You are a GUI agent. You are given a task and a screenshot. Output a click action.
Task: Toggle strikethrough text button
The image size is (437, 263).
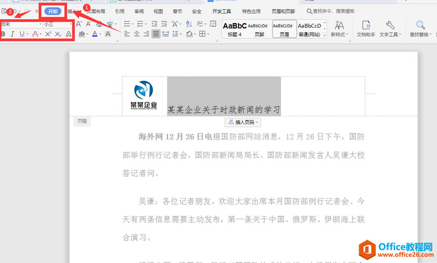pyautogui.click(x=35, y=34)
